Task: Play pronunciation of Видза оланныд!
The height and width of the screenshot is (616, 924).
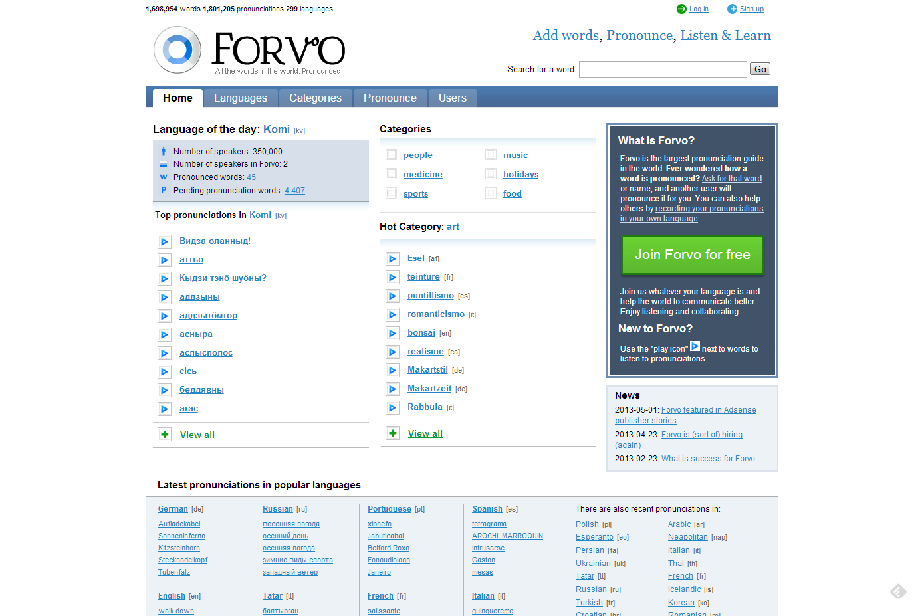Action: coord(164,241)
